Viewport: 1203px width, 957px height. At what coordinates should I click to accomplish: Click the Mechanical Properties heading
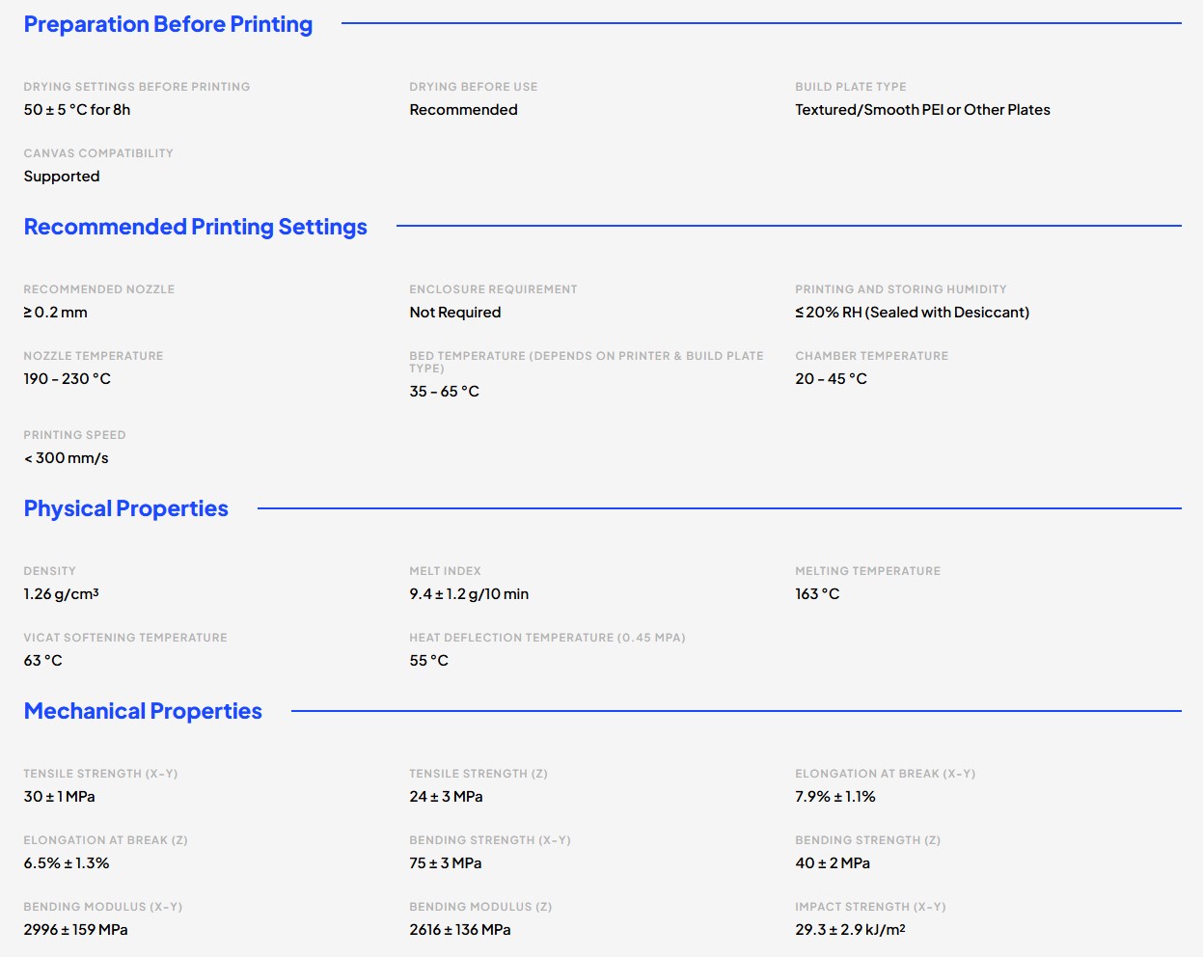pos(143,711)
